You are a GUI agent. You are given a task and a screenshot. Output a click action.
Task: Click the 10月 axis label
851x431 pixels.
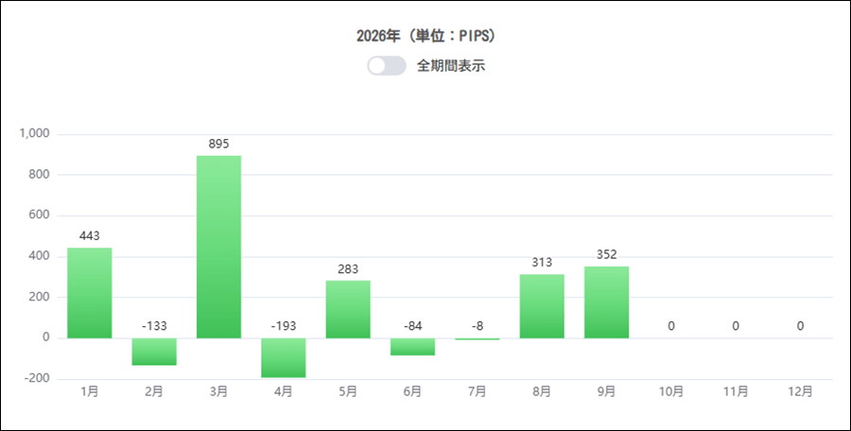670,391
